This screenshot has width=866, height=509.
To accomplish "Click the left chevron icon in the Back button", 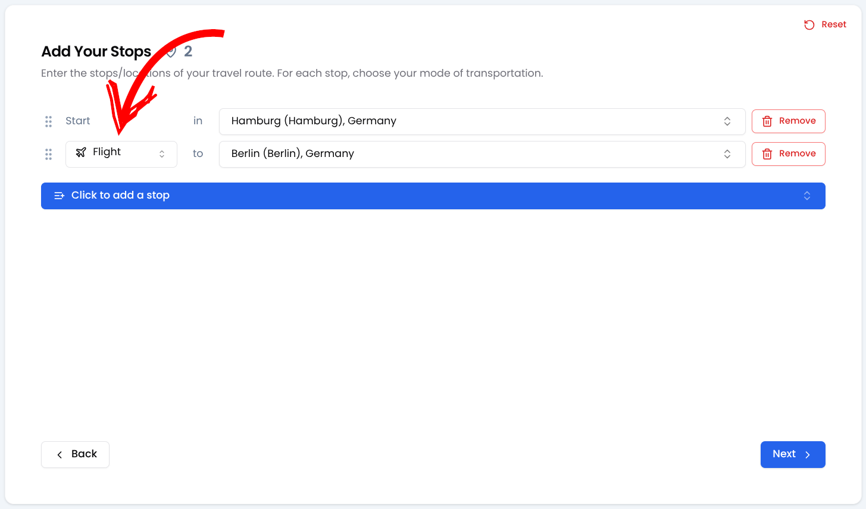I will 60,455.
